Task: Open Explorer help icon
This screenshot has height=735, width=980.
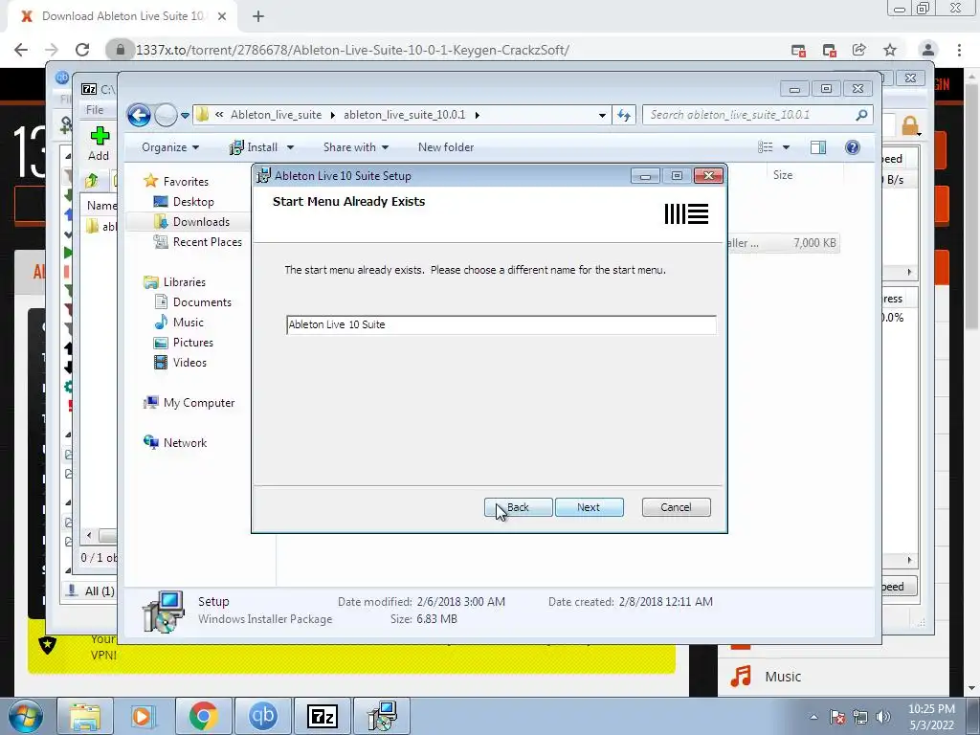Action: [853, 147]
